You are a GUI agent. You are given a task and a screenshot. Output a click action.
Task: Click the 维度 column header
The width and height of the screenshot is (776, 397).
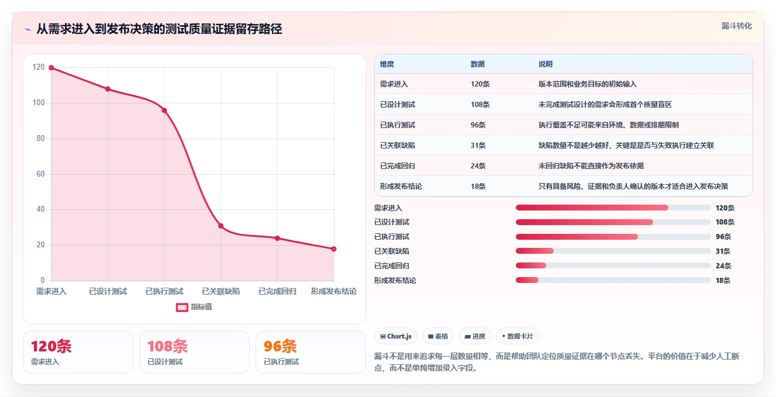click(x=387, y=64)
